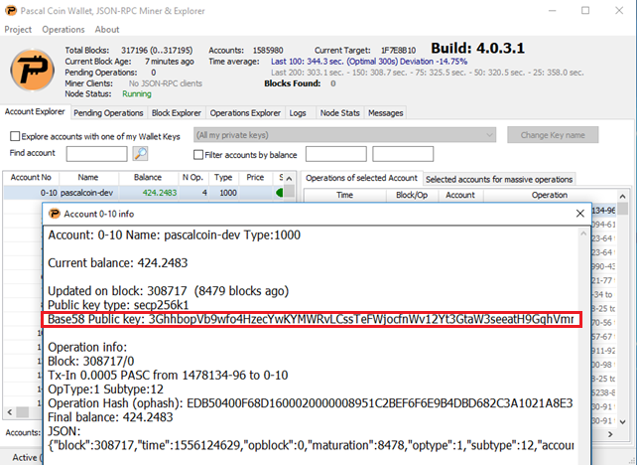Click the Find account input field

point(97,154)
